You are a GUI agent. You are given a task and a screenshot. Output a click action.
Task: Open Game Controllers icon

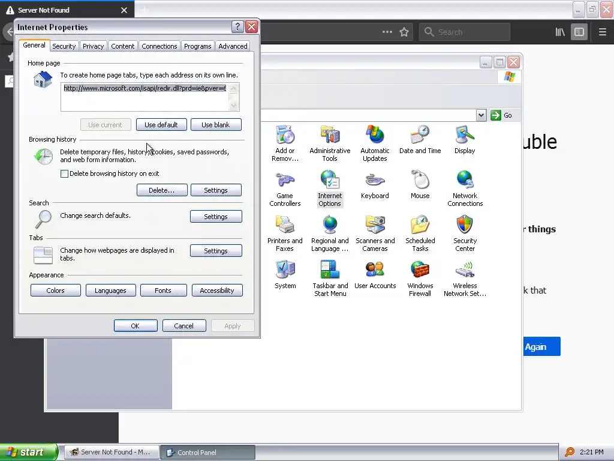coord(285,188)
